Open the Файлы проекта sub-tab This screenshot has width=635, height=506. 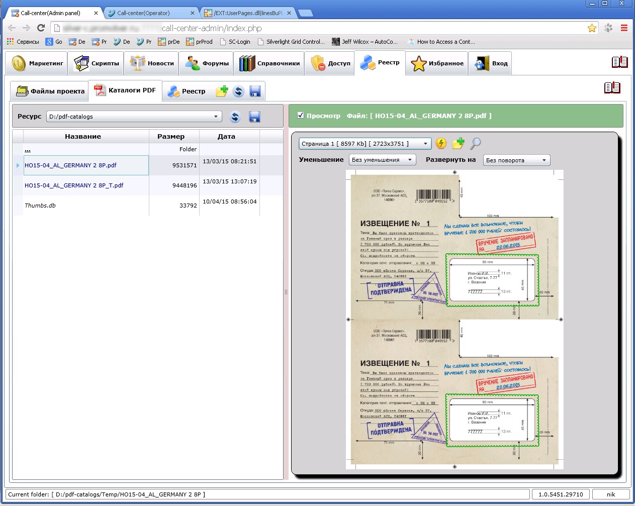50,91
